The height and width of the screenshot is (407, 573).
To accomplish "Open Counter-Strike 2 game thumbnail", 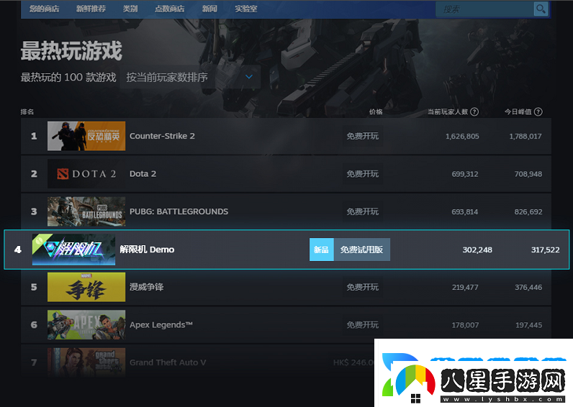I will tap(86, 136).
